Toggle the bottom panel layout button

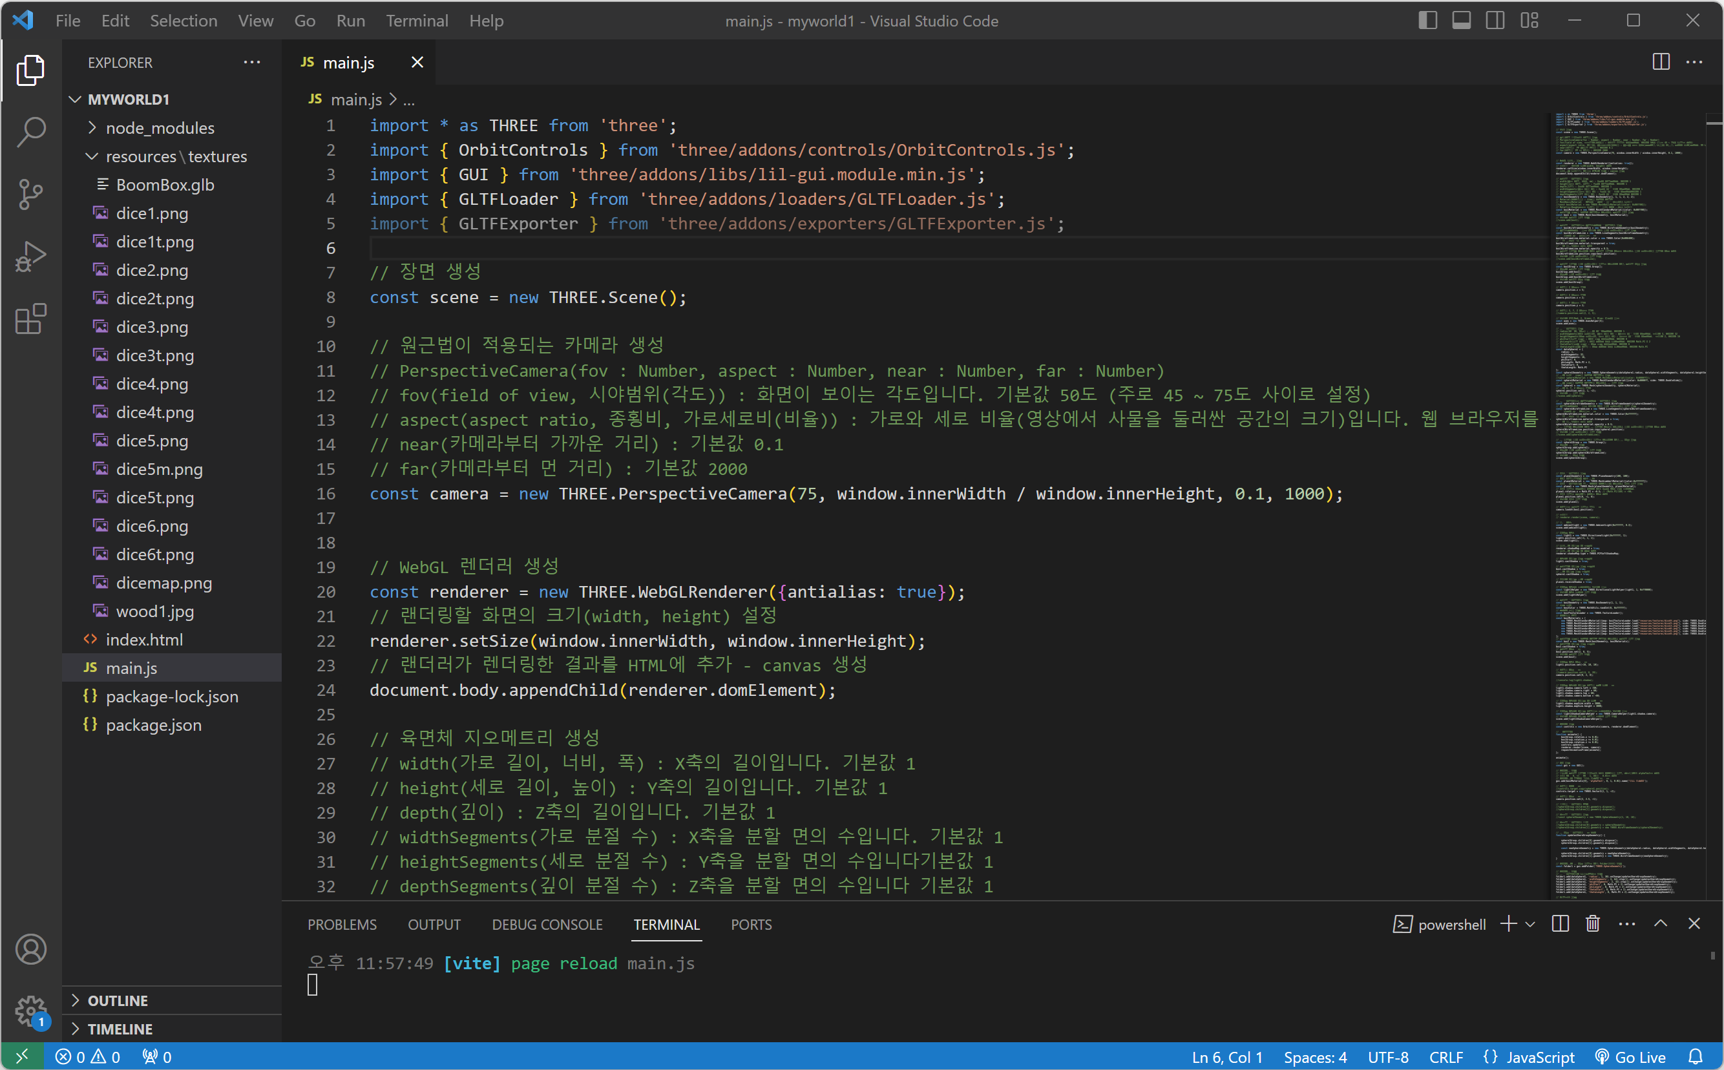[x=1462, y=21]
